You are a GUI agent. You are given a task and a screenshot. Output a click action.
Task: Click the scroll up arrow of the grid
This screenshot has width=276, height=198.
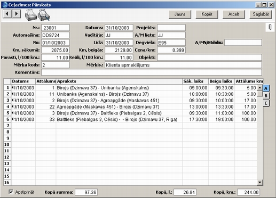260,88
